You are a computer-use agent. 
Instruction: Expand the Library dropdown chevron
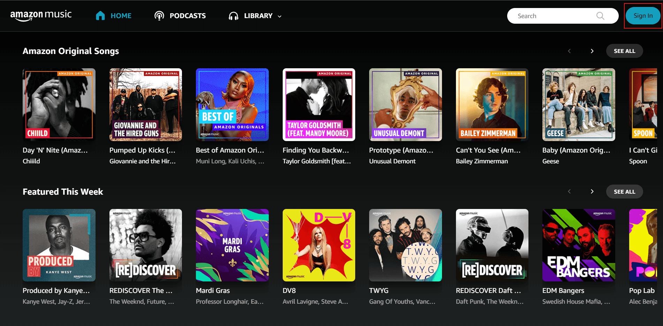click(x=280, y=16)
